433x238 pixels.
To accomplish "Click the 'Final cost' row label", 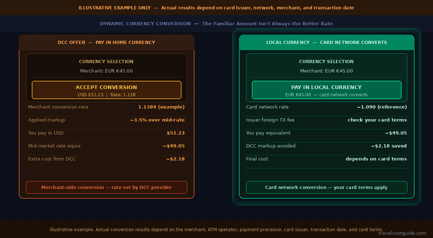I will [257, 159].
